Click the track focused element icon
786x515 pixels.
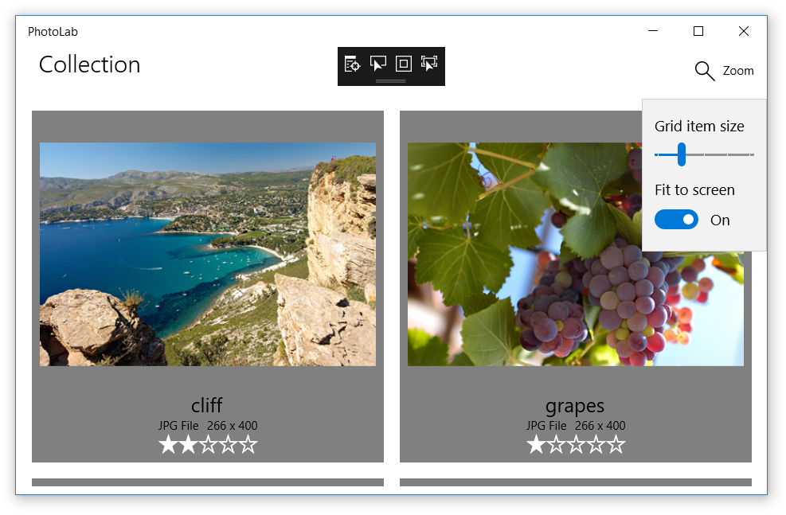[x=429, y=64]
